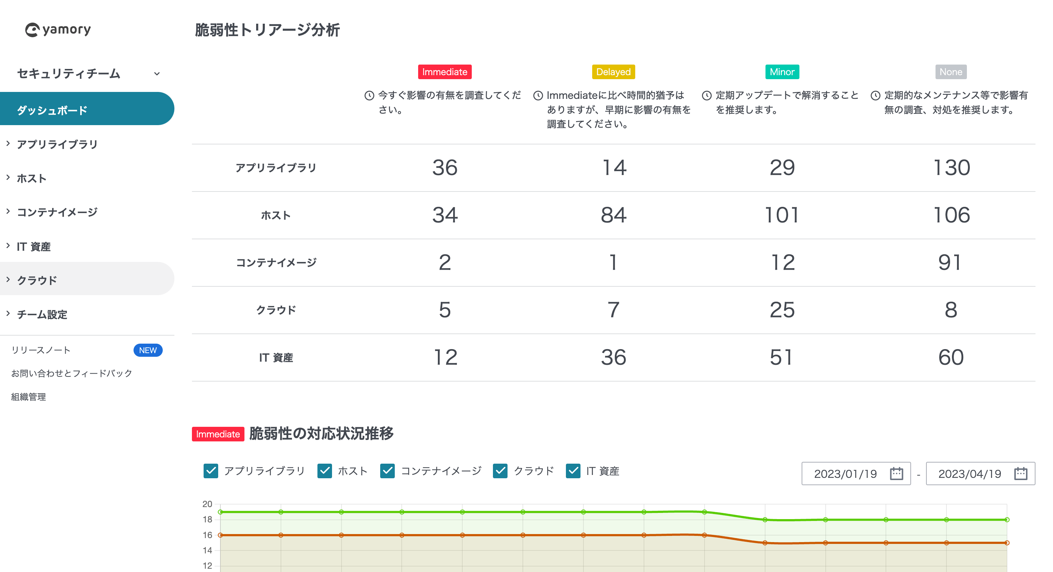
Task: Click the clock icon beside Delayed description
Action: [x=539, y=95]
